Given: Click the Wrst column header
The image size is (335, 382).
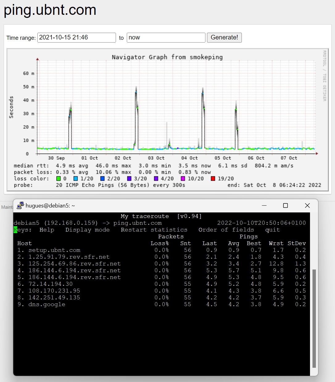Looking at the screenshot, I should point(276,243).
